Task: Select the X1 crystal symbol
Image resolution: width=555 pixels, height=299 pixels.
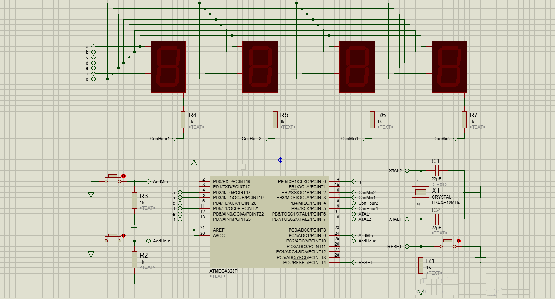Action: [x=421, y=192]
